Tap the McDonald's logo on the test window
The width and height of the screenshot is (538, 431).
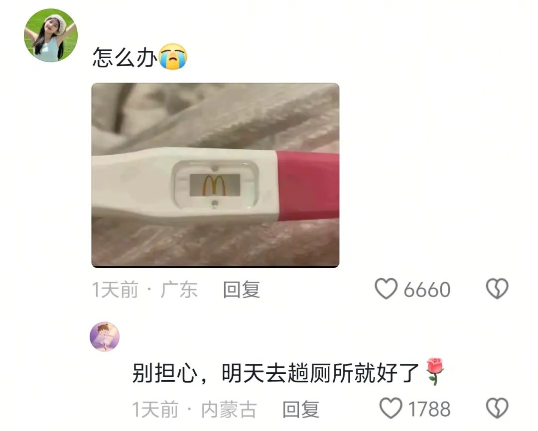click(214, 186)
